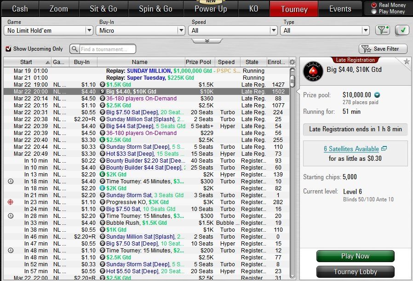Select Replay: Super Tuesday $225K Gtd row
The width and height of the screenshot is (413, 281).
(x=146, y=78)
